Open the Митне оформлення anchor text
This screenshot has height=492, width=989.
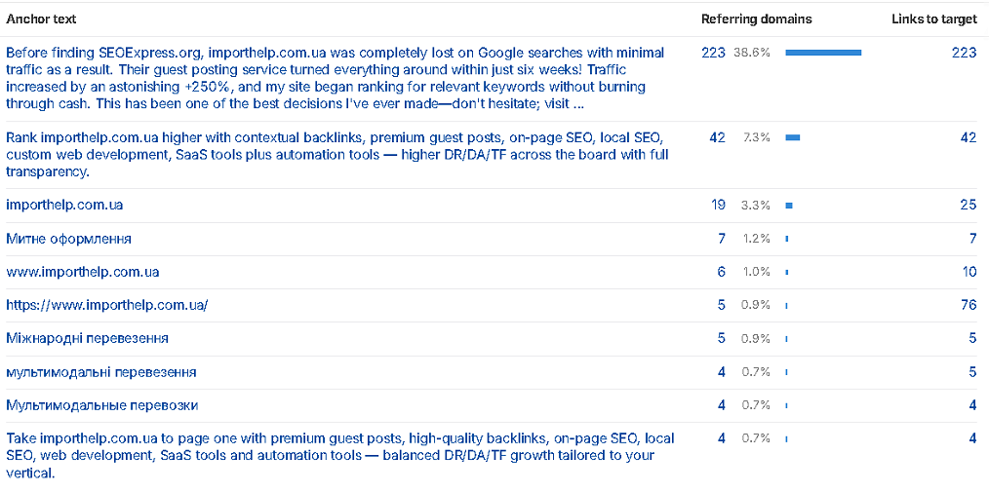point(68,239)
